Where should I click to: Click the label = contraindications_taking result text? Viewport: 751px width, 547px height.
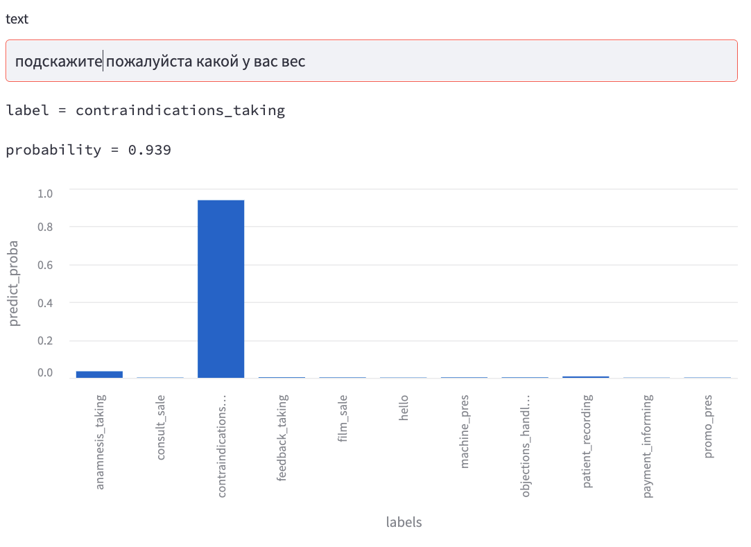[146, 110]
